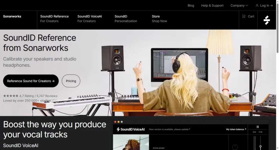This screenshot has width=279, height=150.
Task: Click the star rating icons
Action: 11,96
